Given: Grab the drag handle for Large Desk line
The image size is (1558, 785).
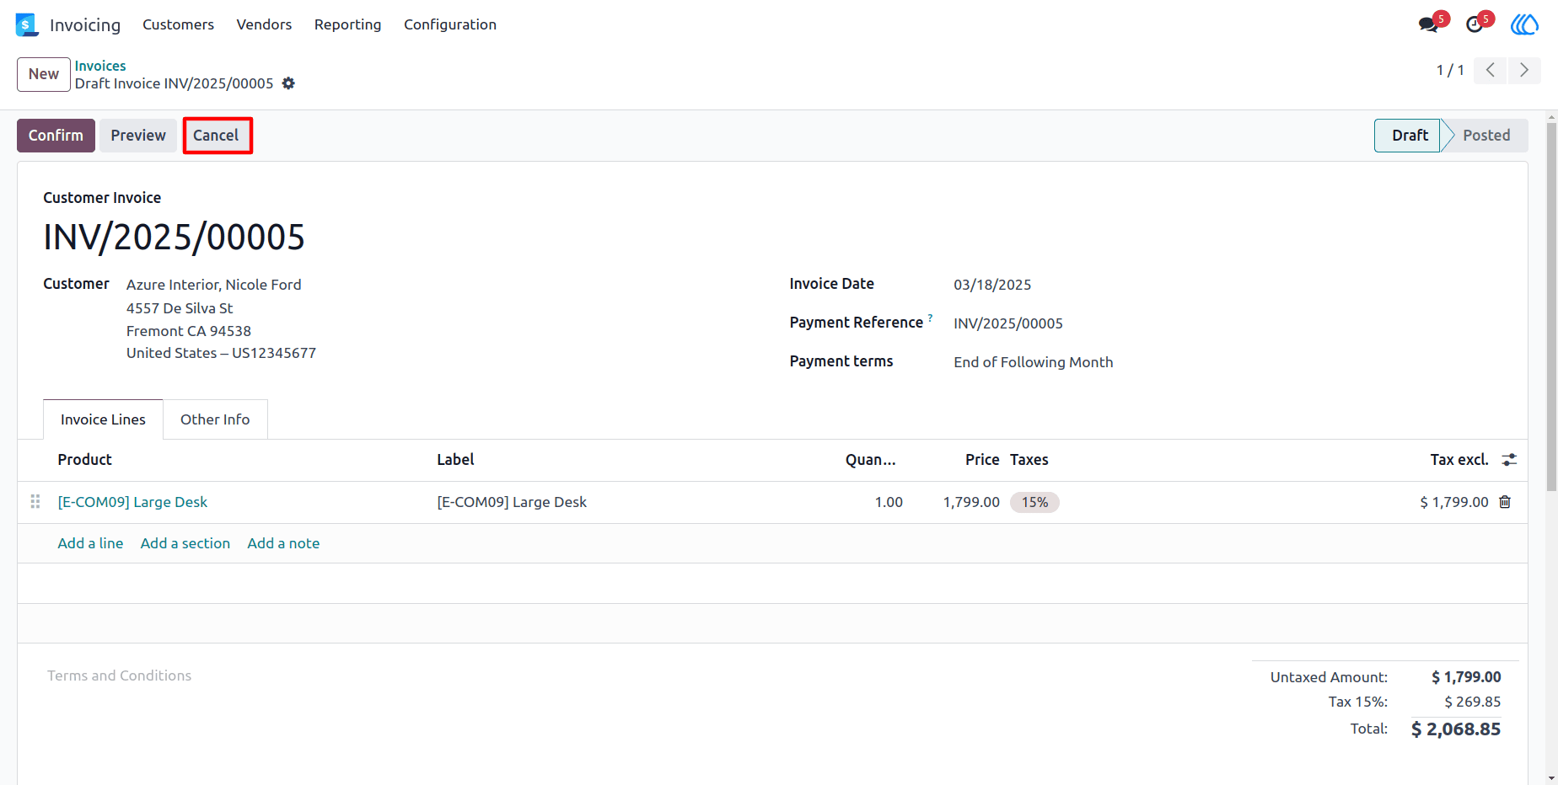Looking at the screenshot, I should [35, 502].
